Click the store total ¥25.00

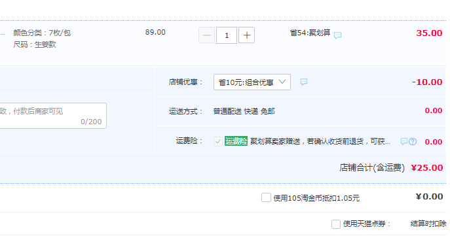(427, 168)
